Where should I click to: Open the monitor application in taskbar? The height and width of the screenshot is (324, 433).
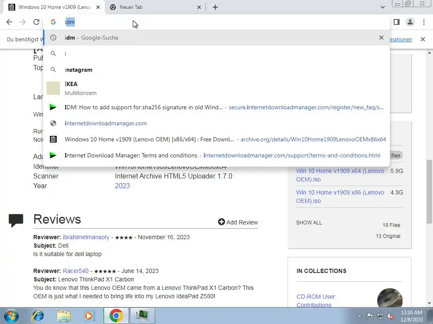click(142, 316)
